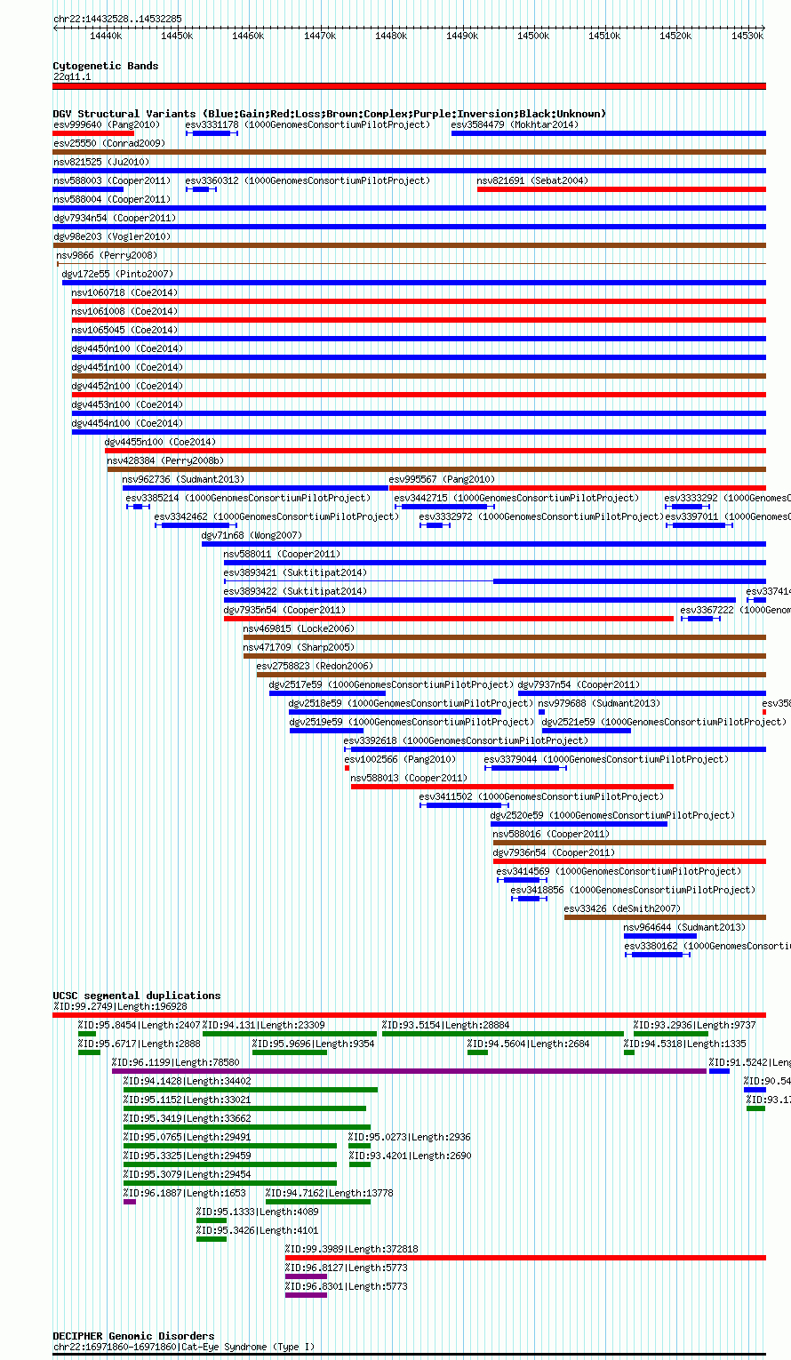The height and width of the screenshot is (1360, 791).
Task: Click variant dgv4454n100 (Coe2014)
Action: [419, 432]
